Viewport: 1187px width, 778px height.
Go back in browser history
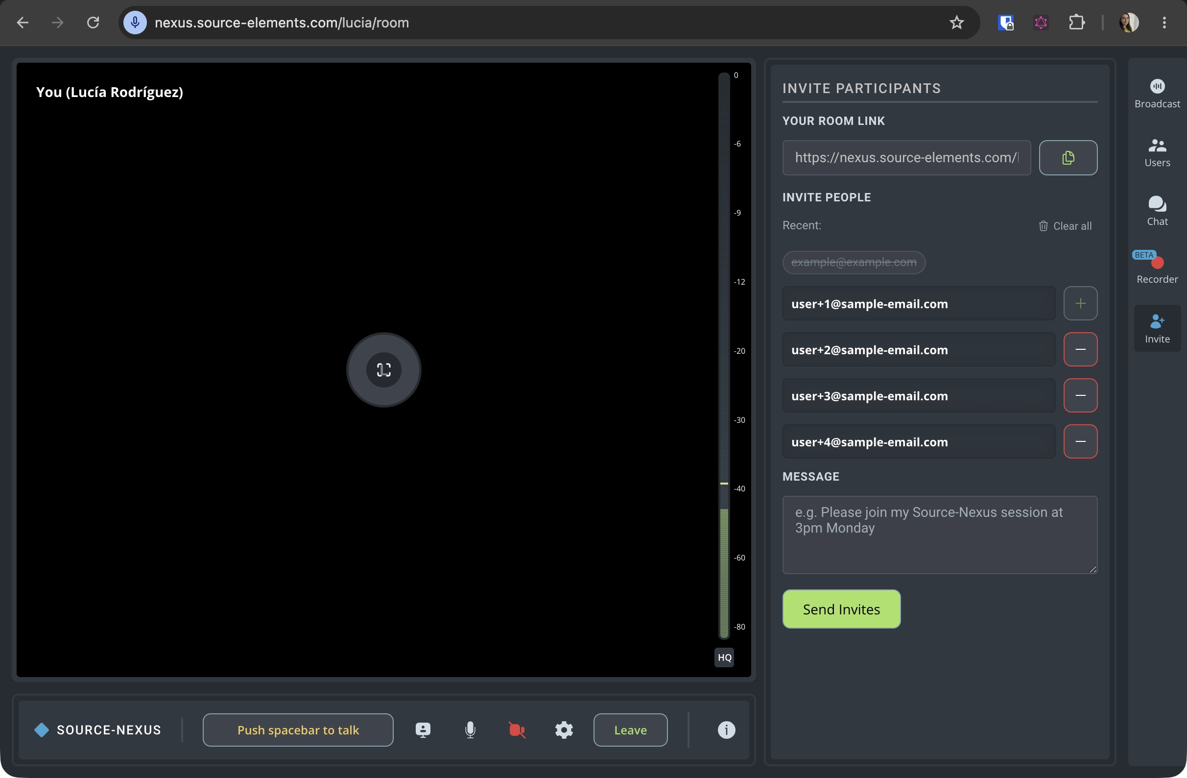click(23, 23)
